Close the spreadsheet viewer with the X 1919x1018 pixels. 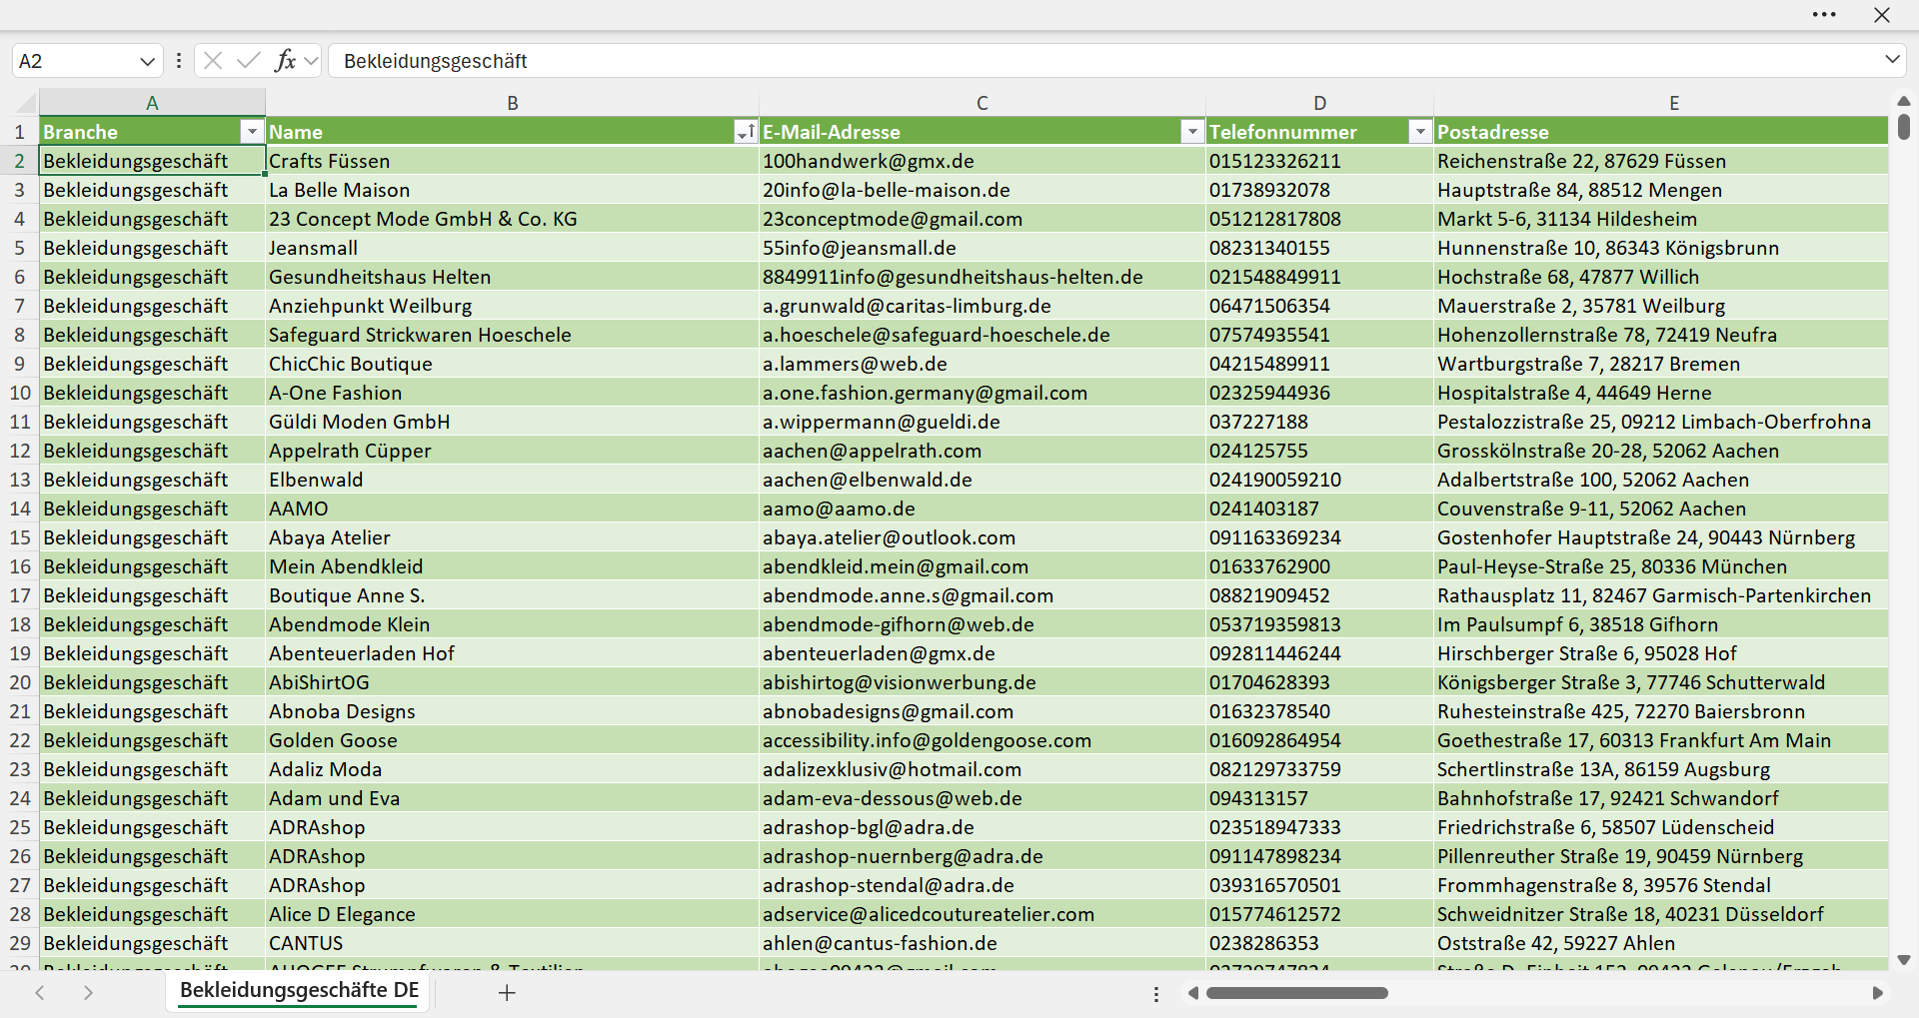pos(1882,15)
